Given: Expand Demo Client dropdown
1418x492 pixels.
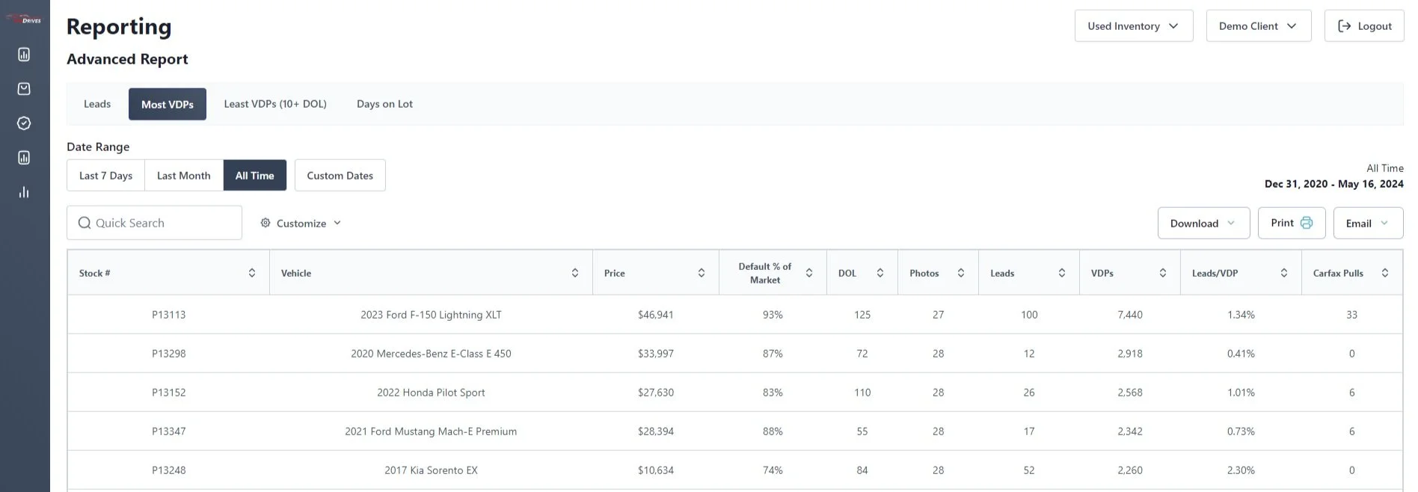Looking at the screenshot, I should (x=1259, y=26).
